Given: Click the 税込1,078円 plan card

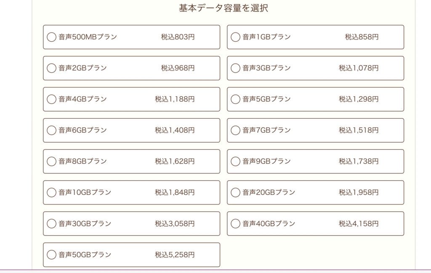Looking at the screenshot, I should 315,68.
